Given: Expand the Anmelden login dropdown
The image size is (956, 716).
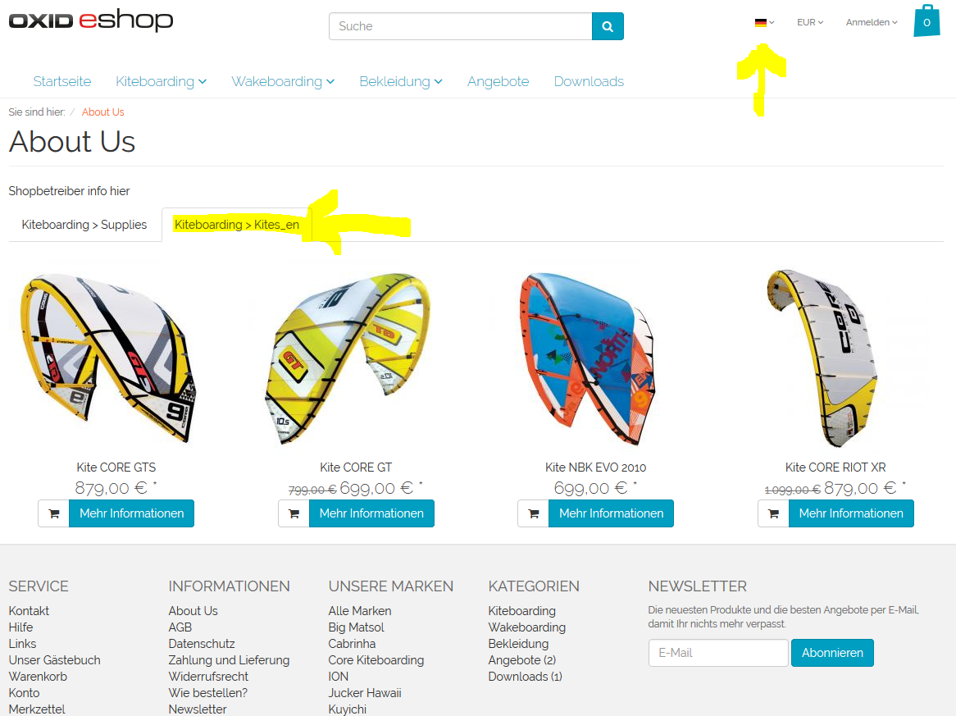Looking at the screenshot, I should coord(872,23).
